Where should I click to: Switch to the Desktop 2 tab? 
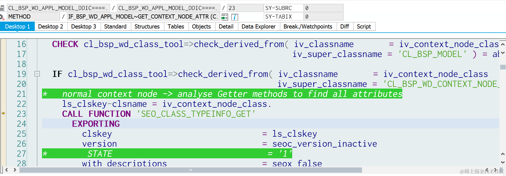pyautogui.click(x=51, y=27)
